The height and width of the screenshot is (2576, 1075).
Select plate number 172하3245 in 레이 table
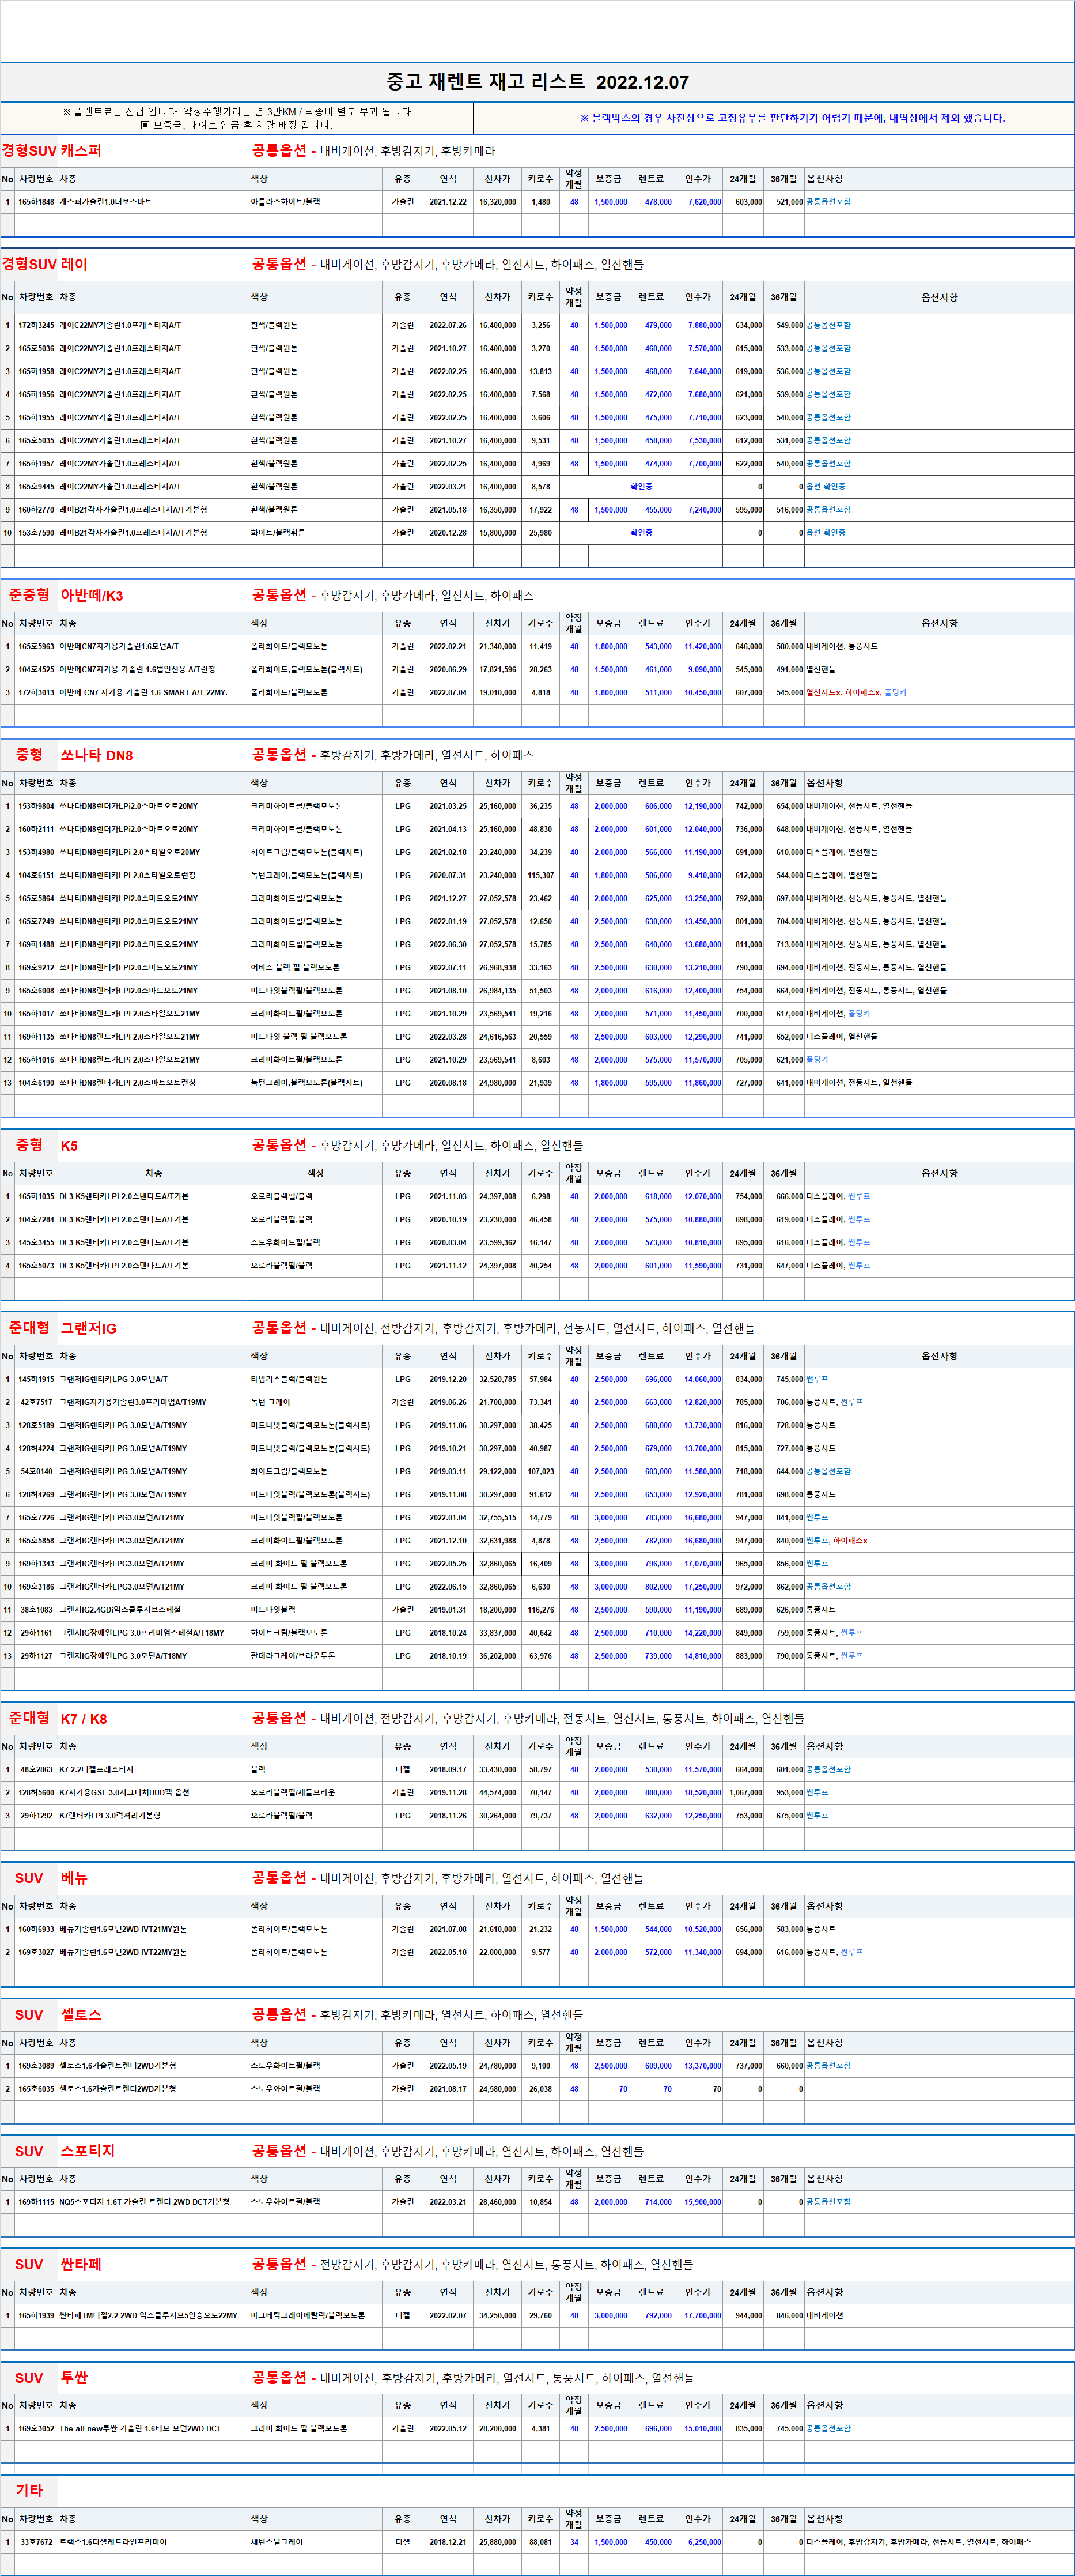click(36, 326)
